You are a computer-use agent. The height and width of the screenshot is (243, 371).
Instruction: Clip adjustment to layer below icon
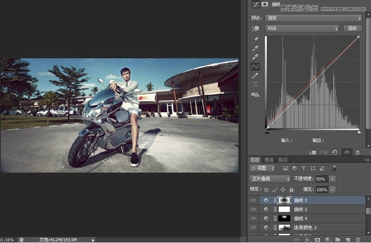point(313,152)
